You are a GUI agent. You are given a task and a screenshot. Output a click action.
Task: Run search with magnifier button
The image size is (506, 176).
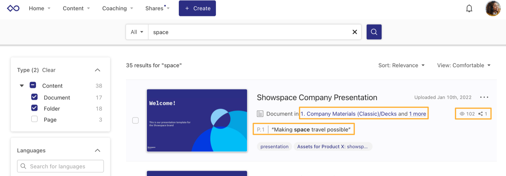[374, 32]
